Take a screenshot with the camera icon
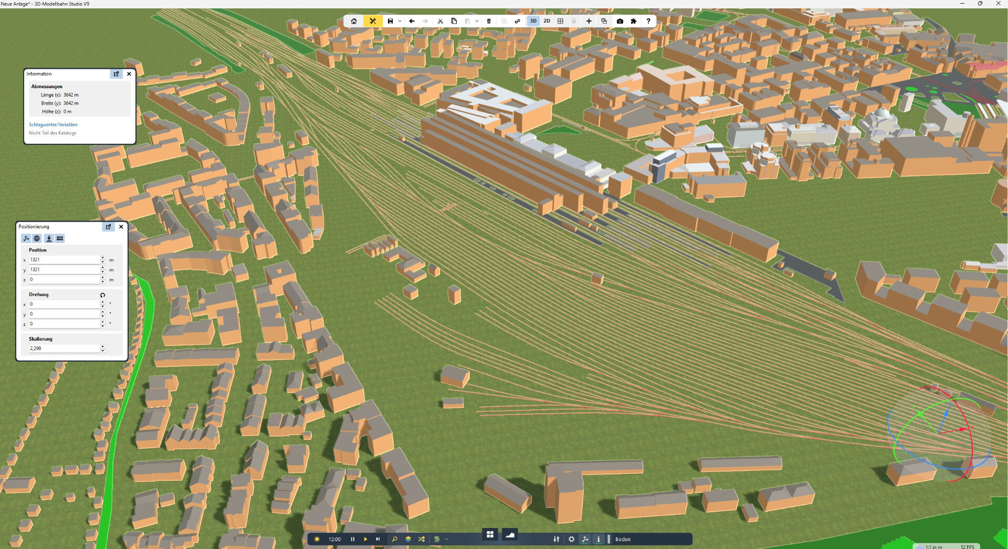Screen dimensions: 1008x549 pos(620,21)
